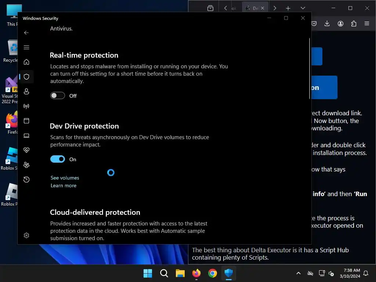Viewport: 376px width, 282px height.
Task: Click Windows Security taskbar shield icon
Action: tap(229, 273)
